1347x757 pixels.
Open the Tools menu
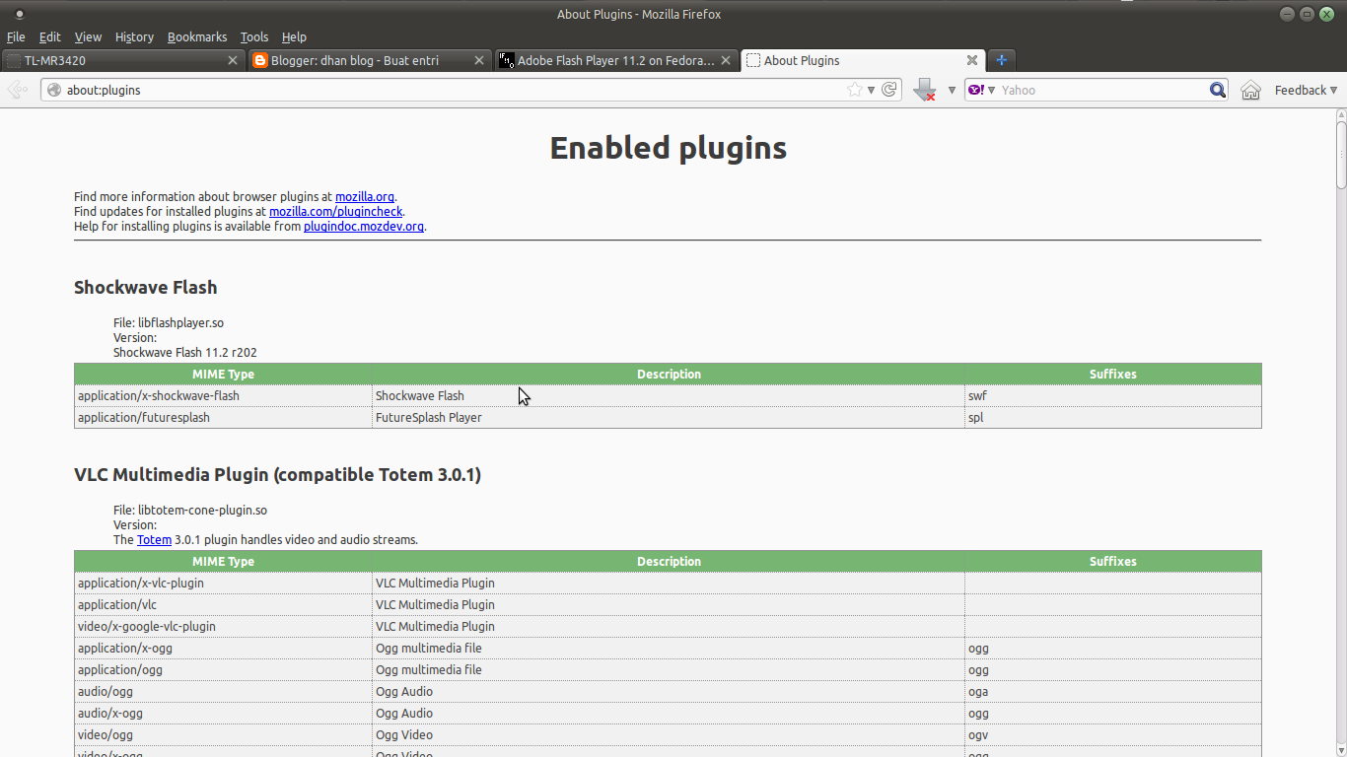(x=254, y=36)
